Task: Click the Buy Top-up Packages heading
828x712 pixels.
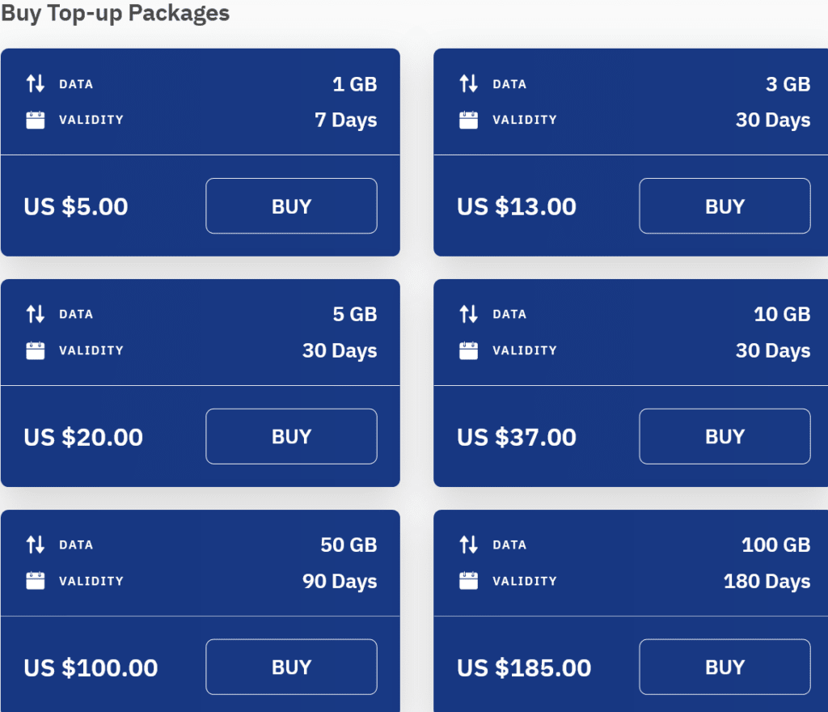Action: pos(115,13)
